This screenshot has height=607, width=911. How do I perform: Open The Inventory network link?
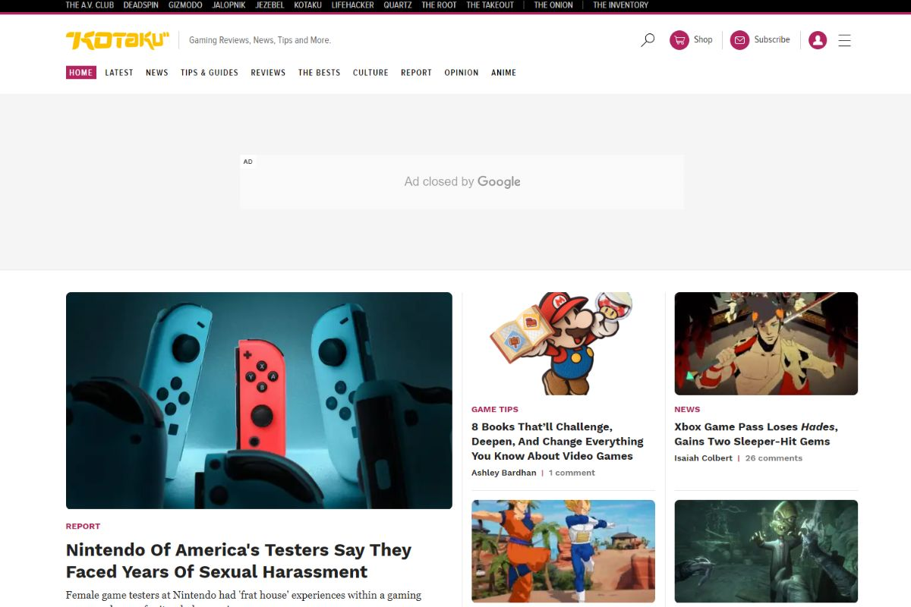[x=621, y=5]
